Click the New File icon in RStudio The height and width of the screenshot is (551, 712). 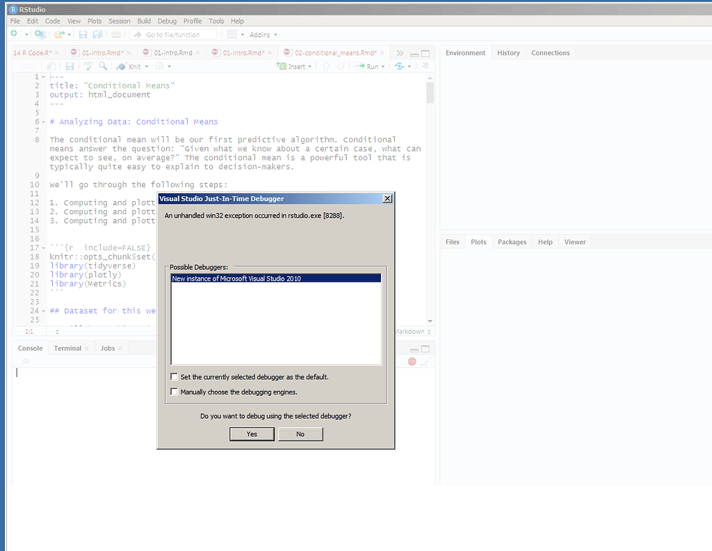point(14,34)
